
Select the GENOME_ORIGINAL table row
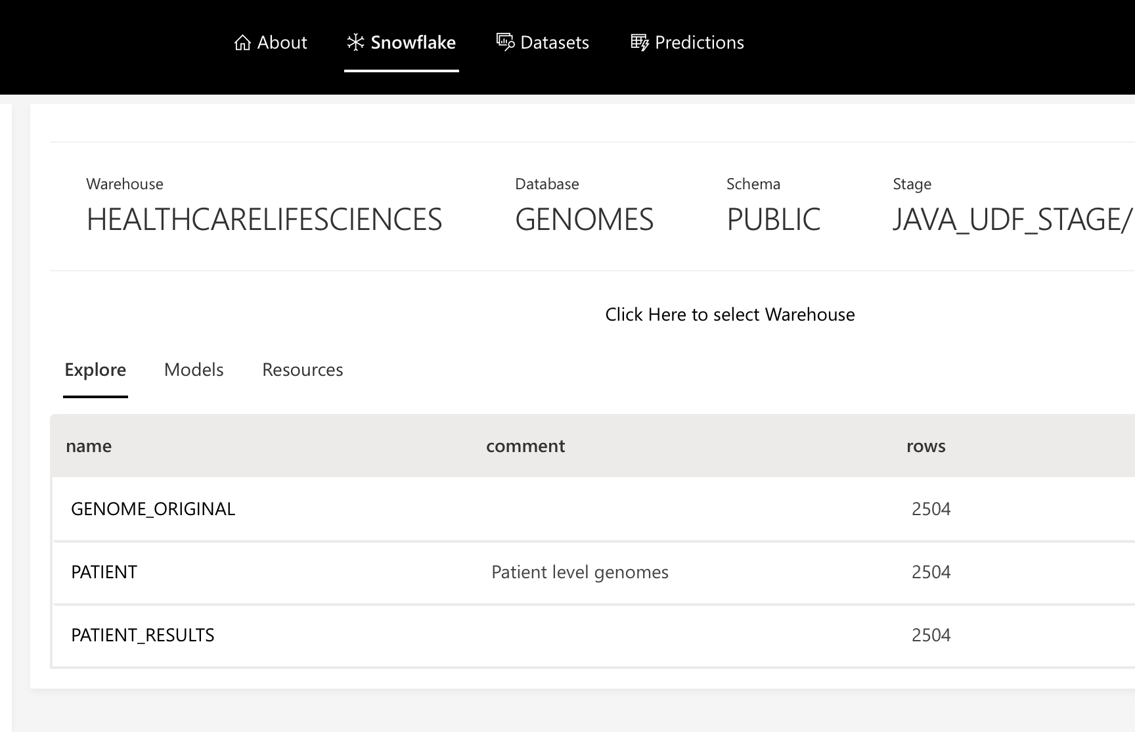point(594,509)
